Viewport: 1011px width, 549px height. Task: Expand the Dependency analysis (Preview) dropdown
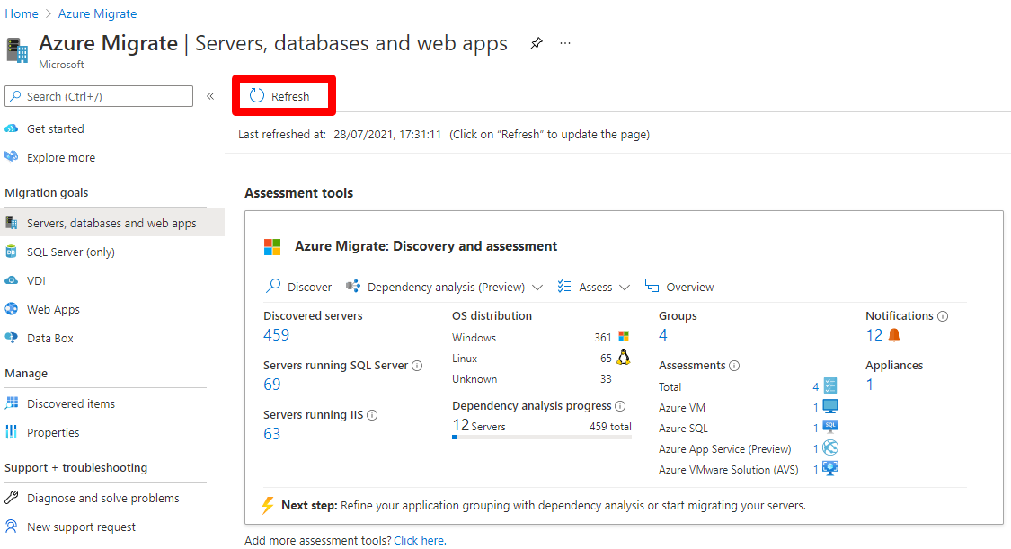click(x=539, y=286)
